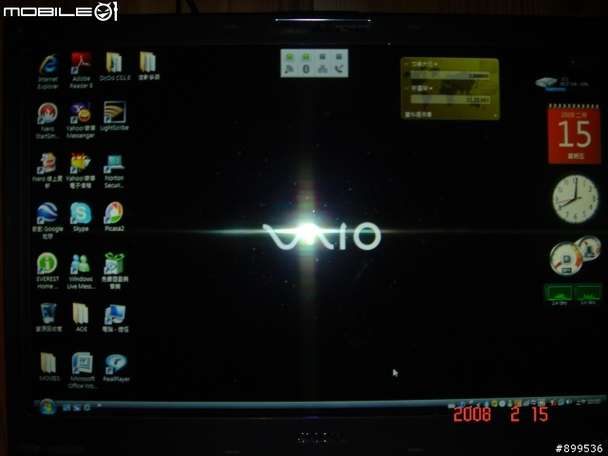Open the Computer shortcut with monitor icon
This screenshot has height=456, width=608.
click(x=115, y=318)
